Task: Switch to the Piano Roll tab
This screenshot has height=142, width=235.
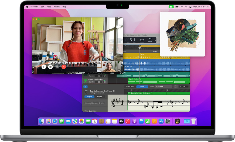Action: [130, 87]
